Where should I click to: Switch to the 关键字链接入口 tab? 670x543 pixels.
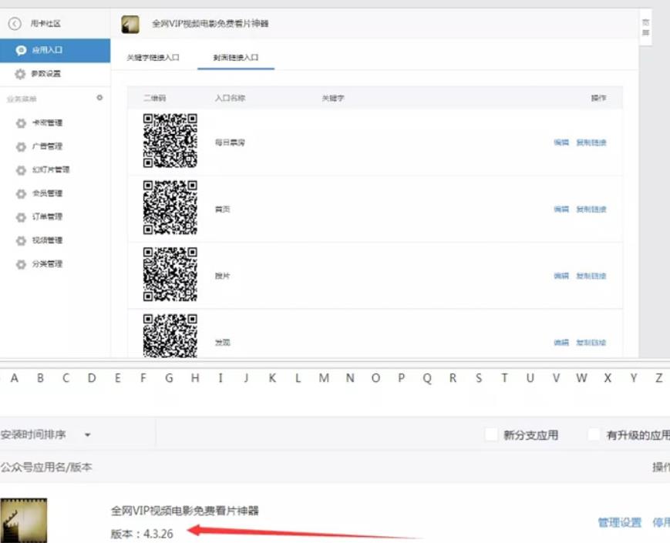click(153, 58)
